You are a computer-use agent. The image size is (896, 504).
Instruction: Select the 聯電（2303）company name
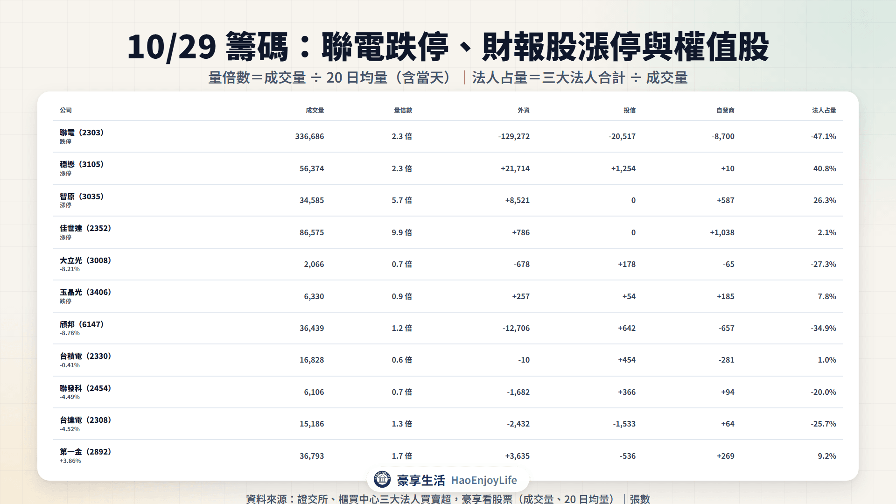[82, 133]
